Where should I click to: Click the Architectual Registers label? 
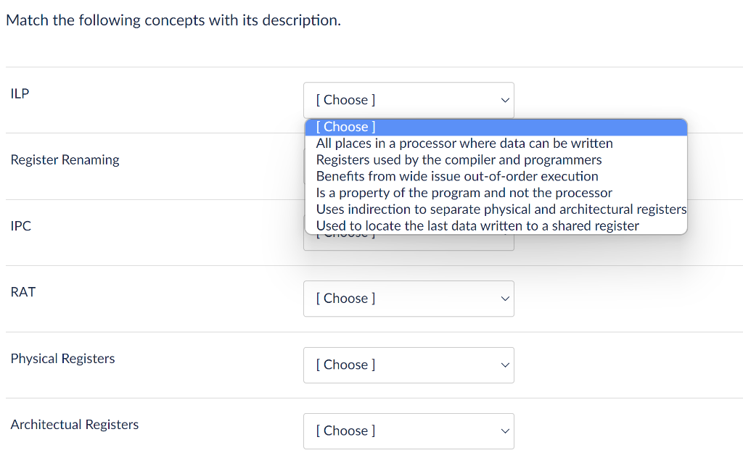[x=75, y=425]
